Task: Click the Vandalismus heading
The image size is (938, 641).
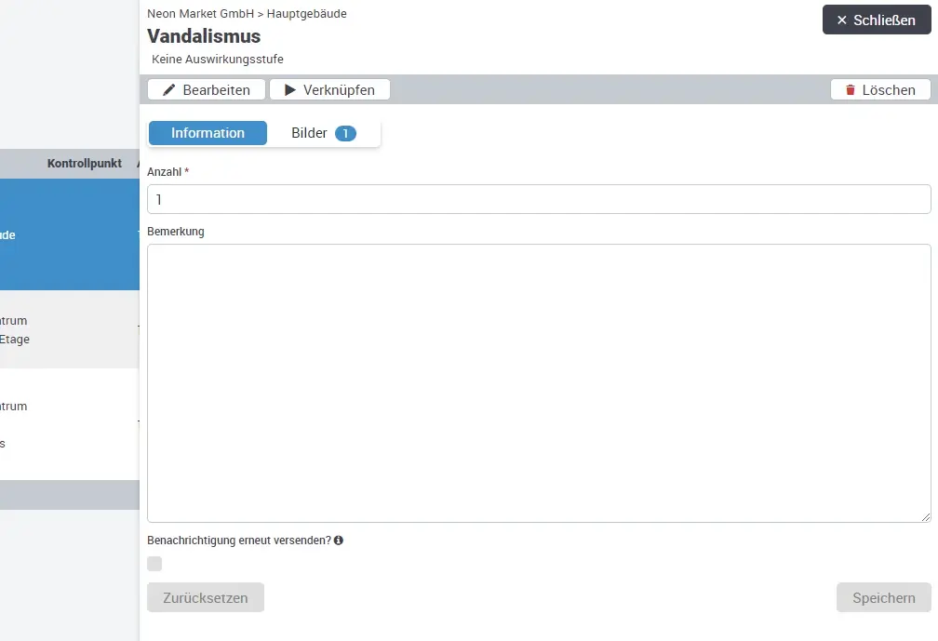Action: pyautogui.click(x=204, y=36)
